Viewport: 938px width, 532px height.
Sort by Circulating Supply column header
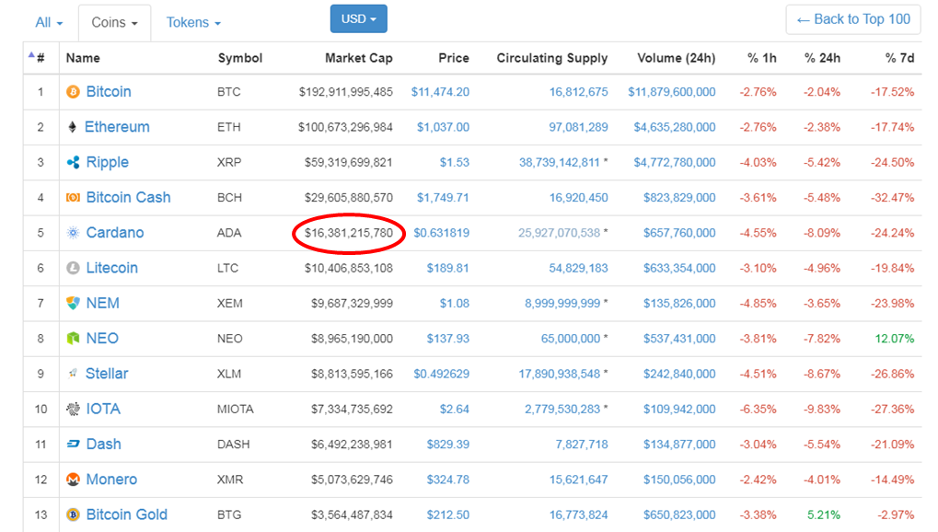coord(552,58)
